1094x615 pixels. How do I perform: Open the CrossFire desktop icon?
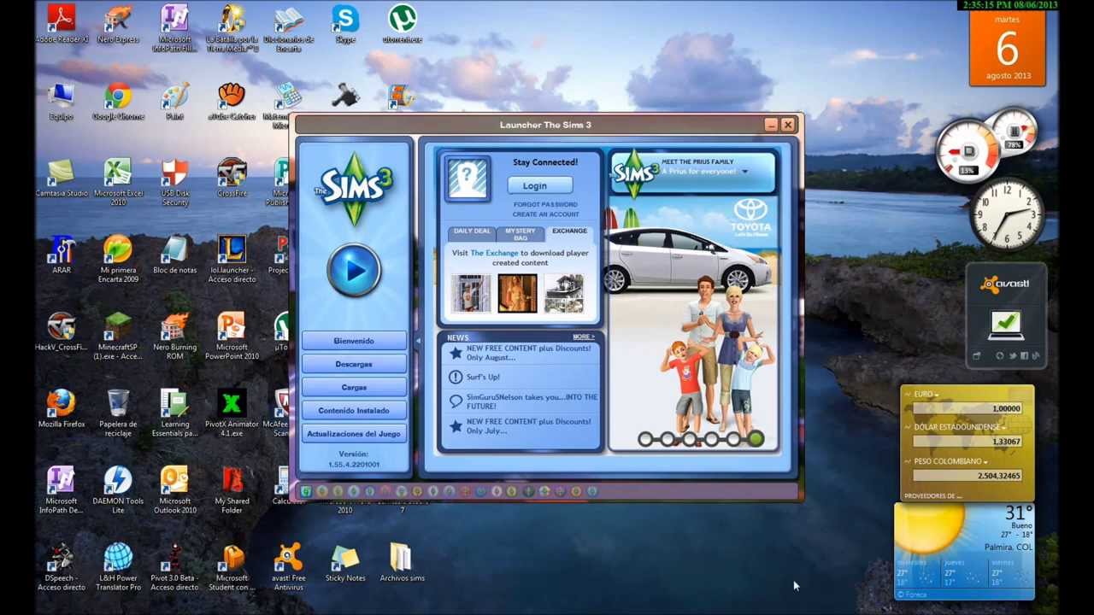pos(232,179)
